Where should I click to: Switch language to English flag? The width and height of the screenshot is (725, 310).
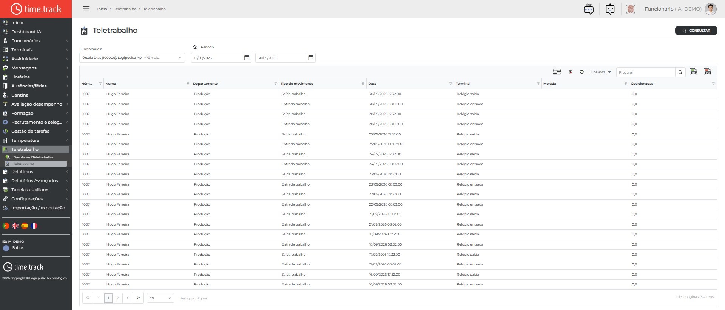click(15, 226)
